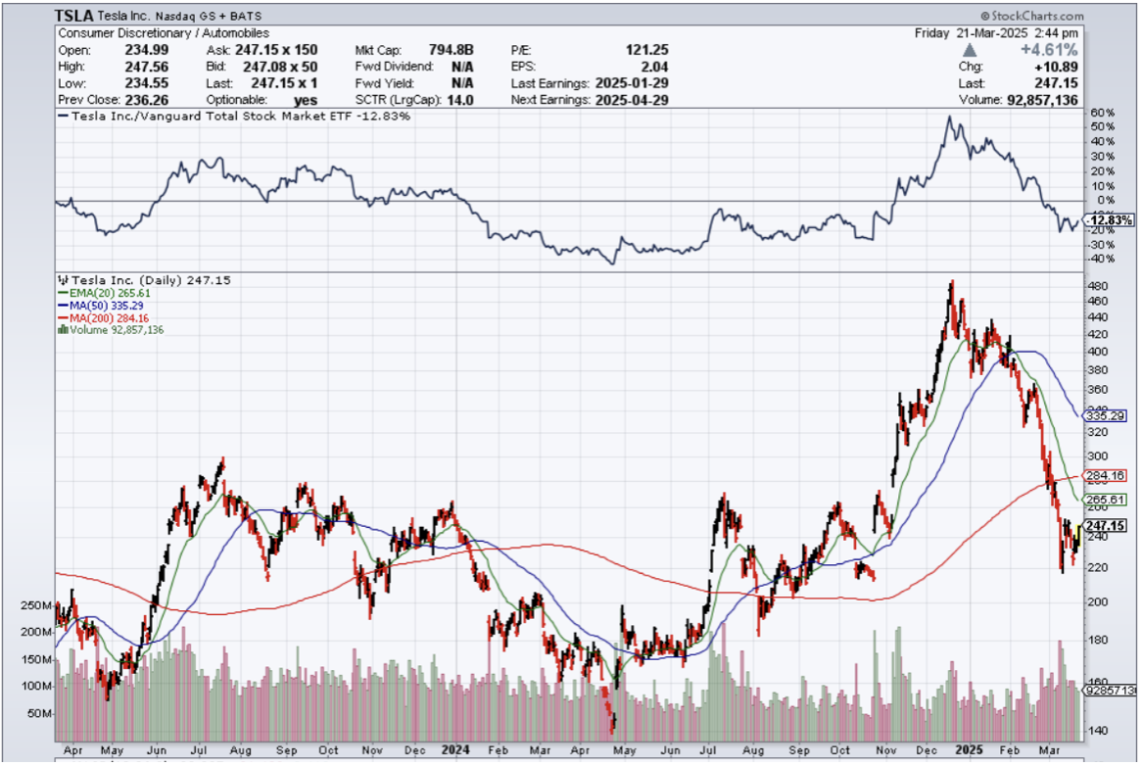The width and height of the screenshot is (1142, 766).
Task: Select the 2024 marker on the time axis
Action: [456, 749]
